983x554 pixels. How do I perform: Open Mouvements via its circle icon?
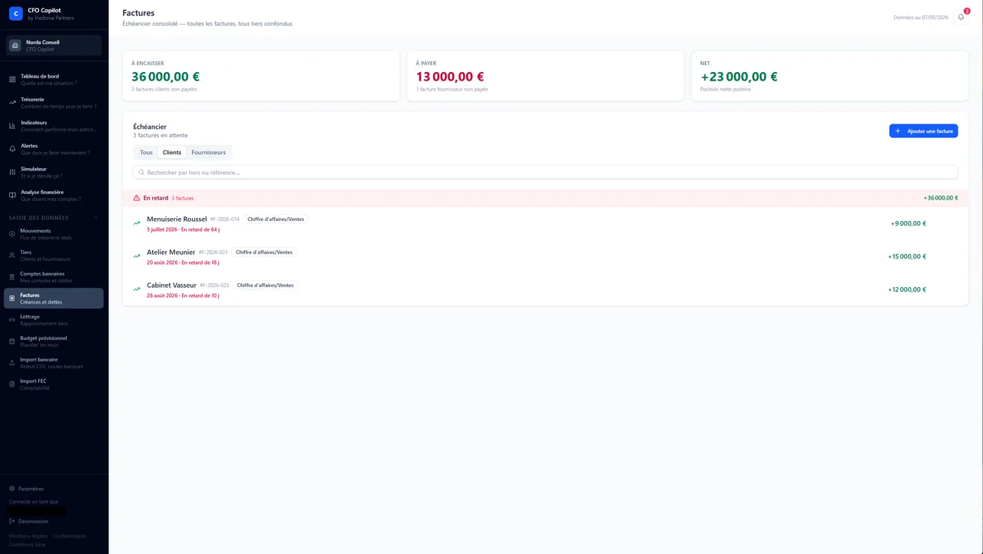12,234
